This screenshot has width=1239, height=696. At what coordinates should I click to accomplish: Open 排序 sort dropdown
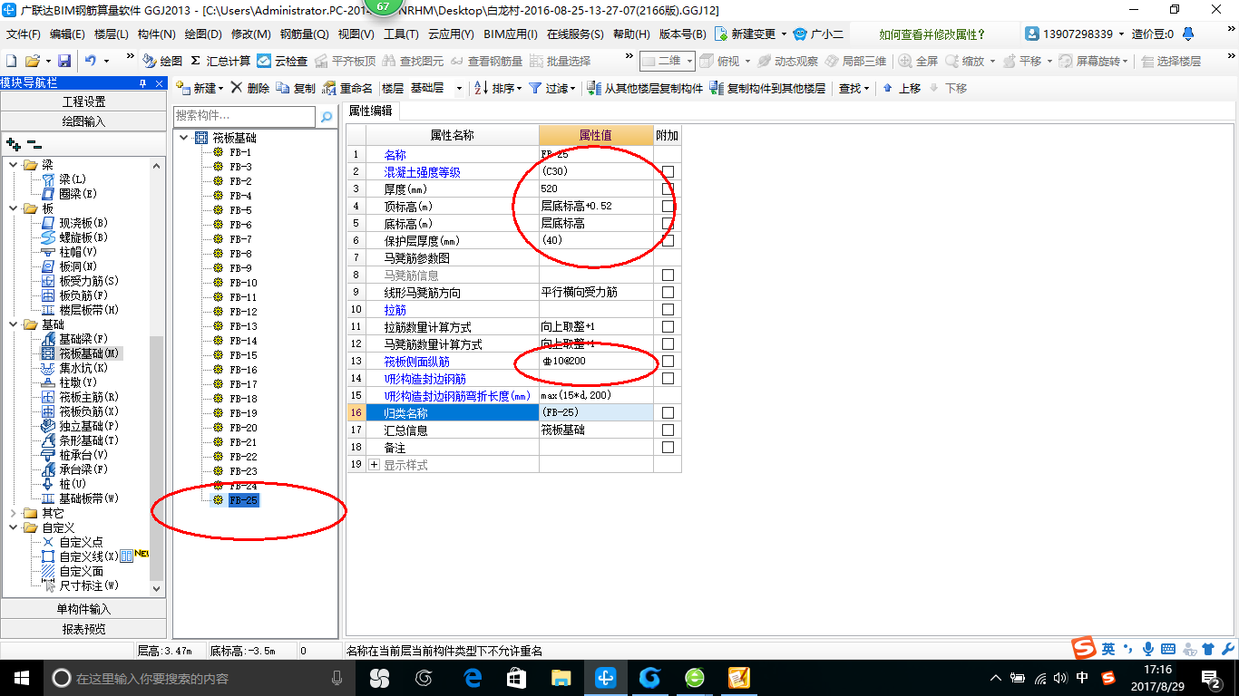(x=498, y=88)
